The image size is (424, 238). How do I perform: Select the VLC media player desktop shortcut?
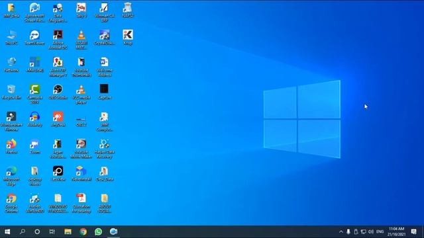[x=81, y=94]
